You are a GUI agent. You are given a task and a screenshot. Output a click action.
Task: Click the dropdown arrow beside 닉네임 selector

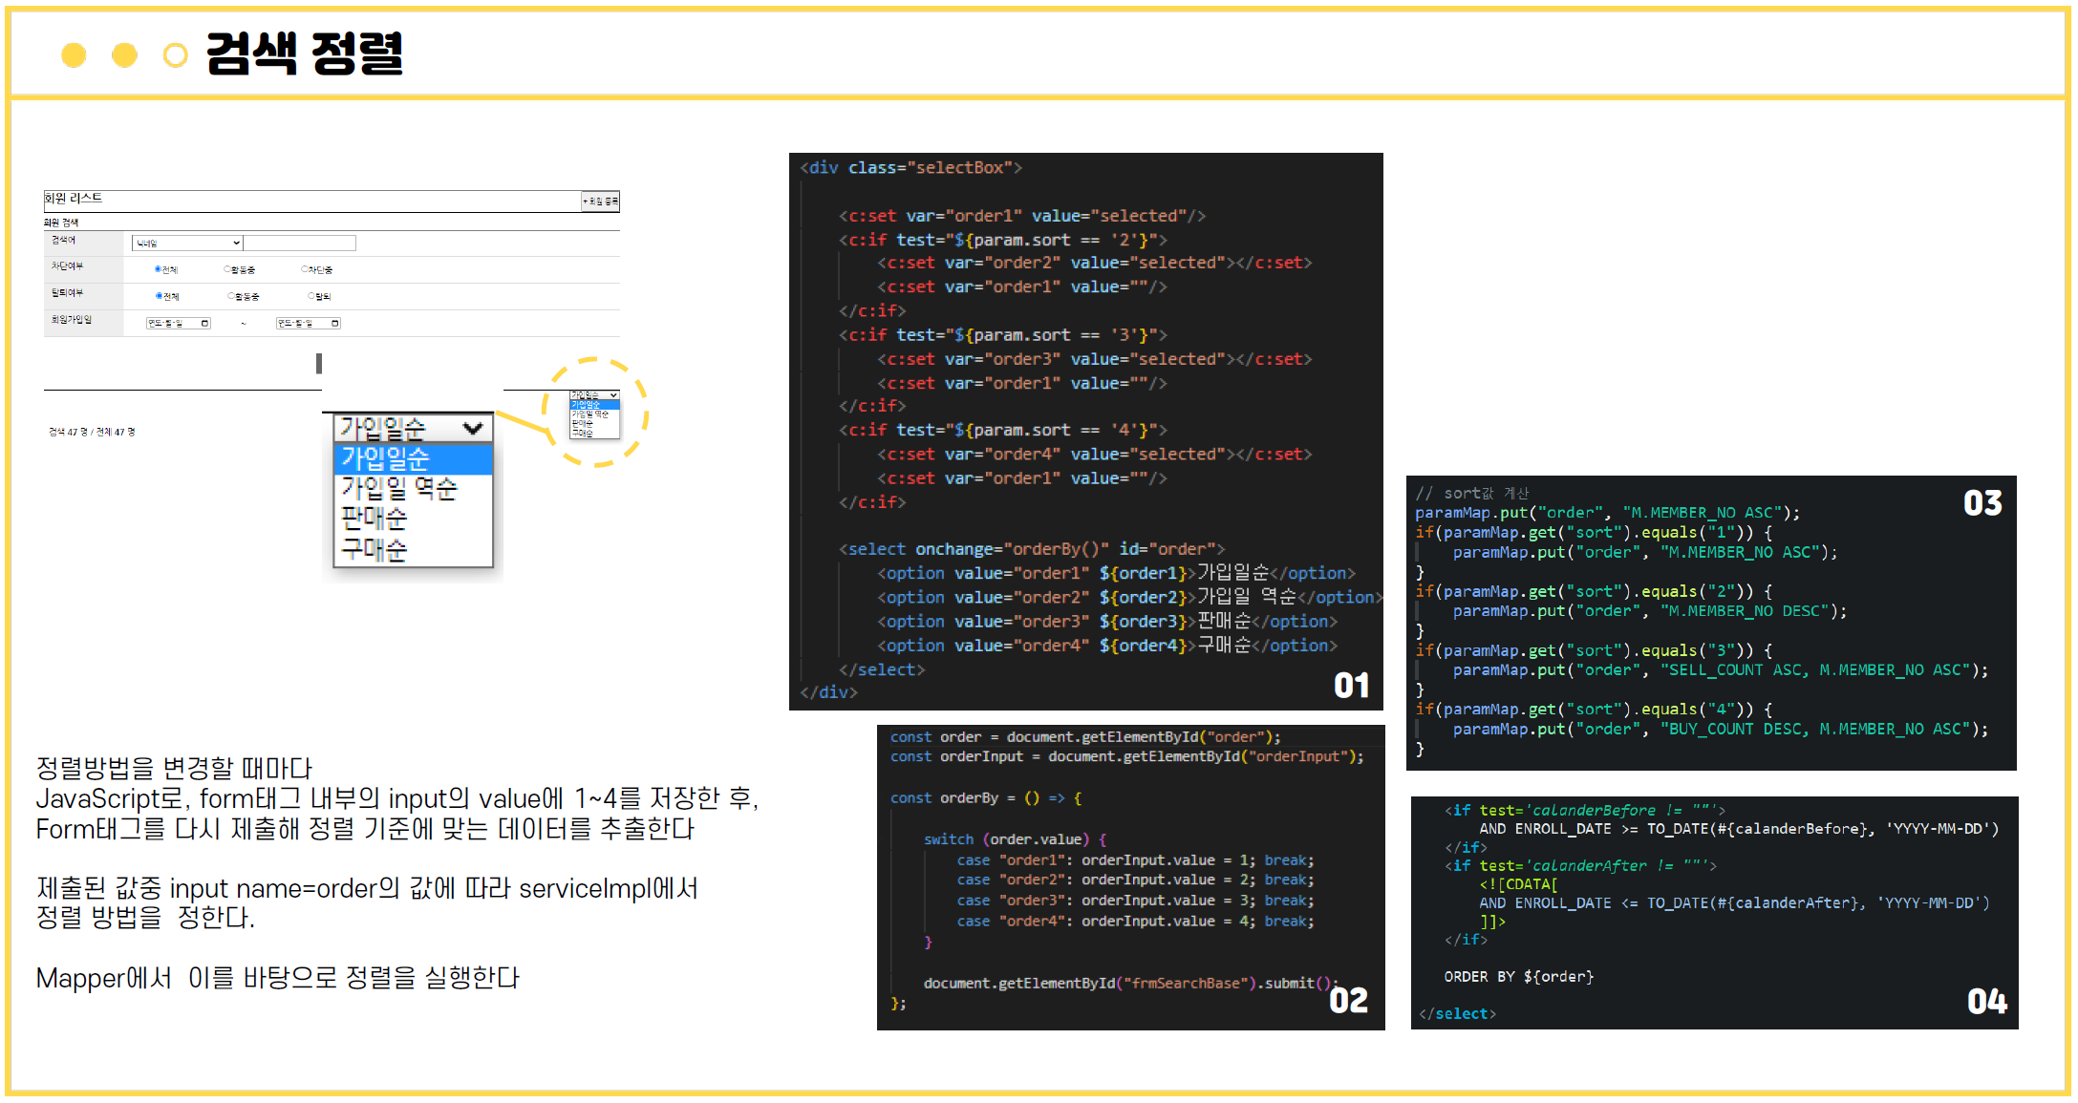click(x=235, y=243)
